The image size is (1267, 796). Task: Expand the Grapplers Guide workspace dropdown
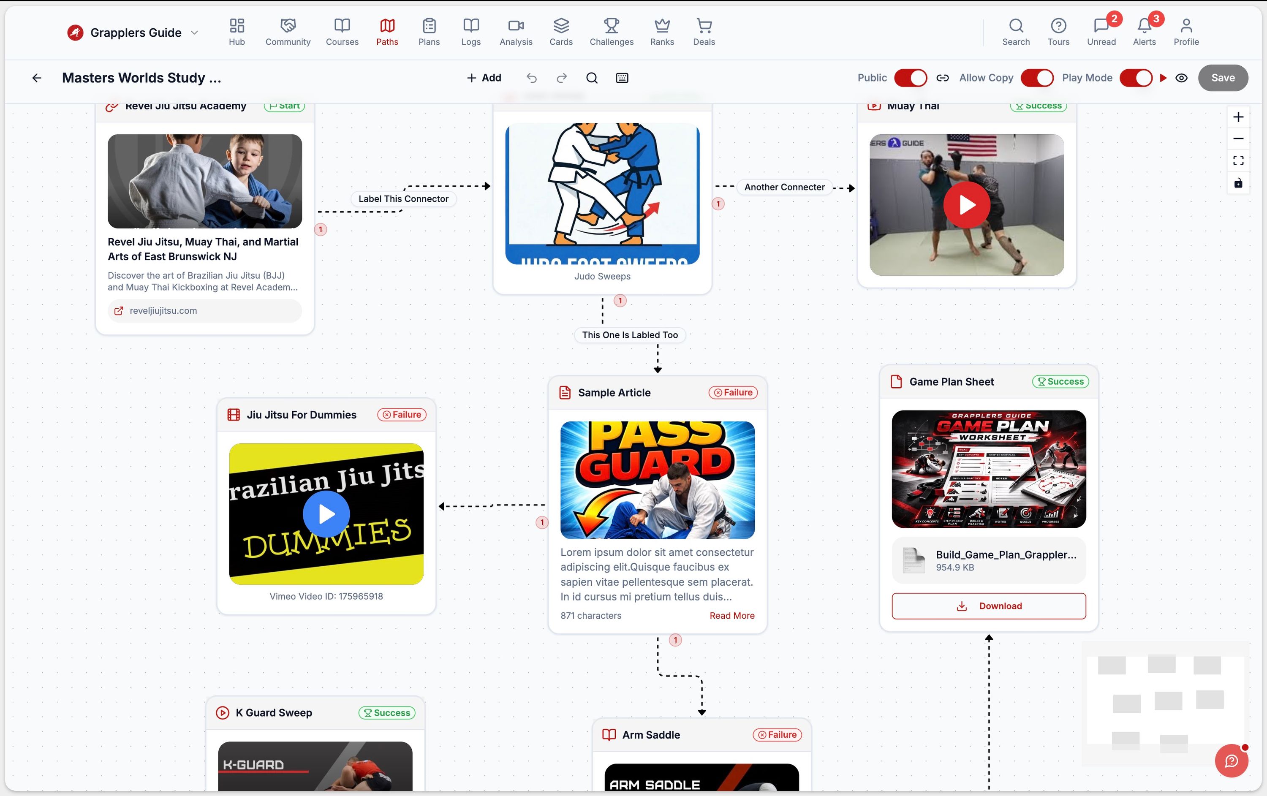[194, 33]
